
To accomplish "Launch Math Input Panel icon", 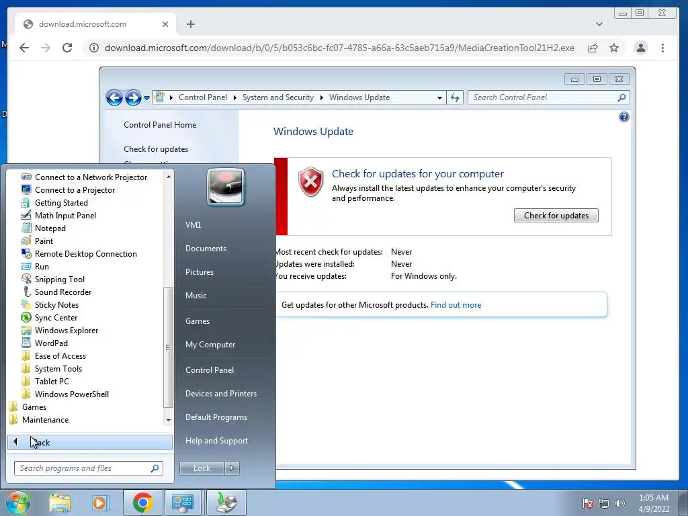I will coord(26,215).
